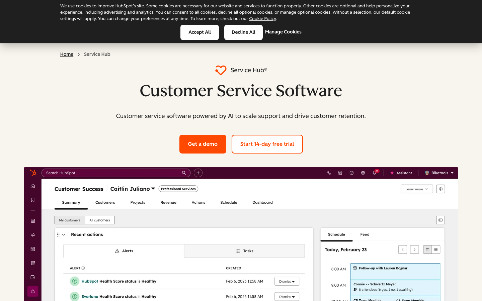Open the Cookie Policy link
The image size is (482, 301).
(263, 18)
